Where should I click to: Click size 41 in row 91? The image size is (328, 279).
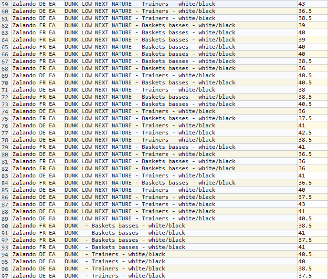(313, 233)
